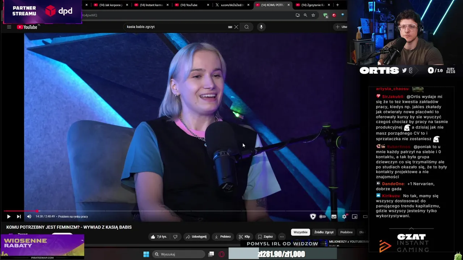Open the green shield extension in the toolbar
Viewport: 463px width, 260px height.
pyautogui.click(x=326, y=15)
